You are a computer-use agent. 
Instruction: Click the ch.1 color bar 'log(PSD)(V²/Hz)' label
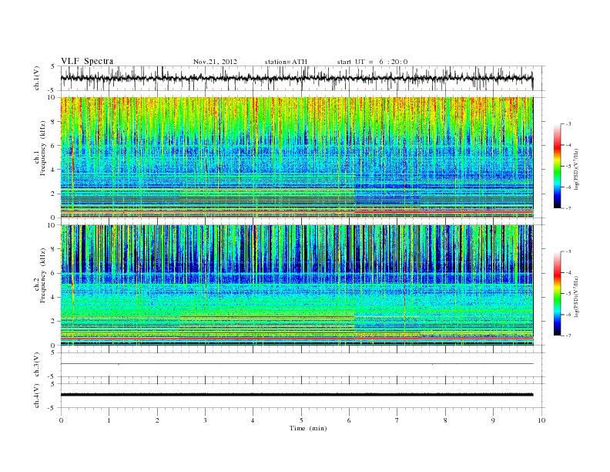pyautogui.click(x=576, y=169)
